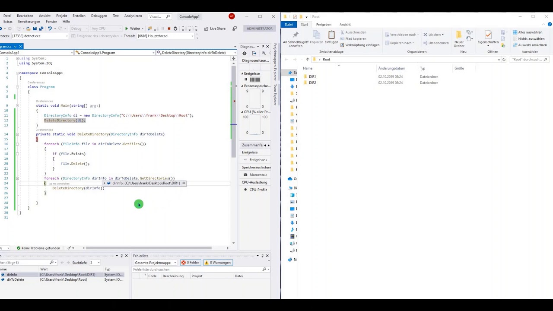Viewport: 553px width, 311px height.
Task: Restart the debug session
Action: (175, 29)
